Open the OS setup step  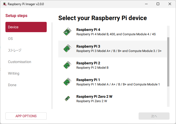tap(10, 39)
